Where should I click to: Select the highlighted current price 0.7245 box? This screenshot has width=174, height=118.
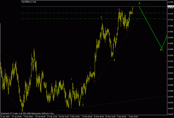(171, 6)
